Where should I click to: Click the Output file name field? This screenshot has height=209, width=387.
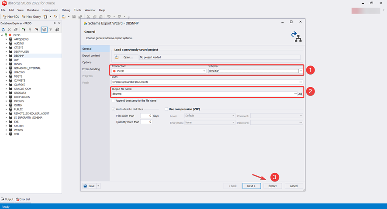(201, 94)
